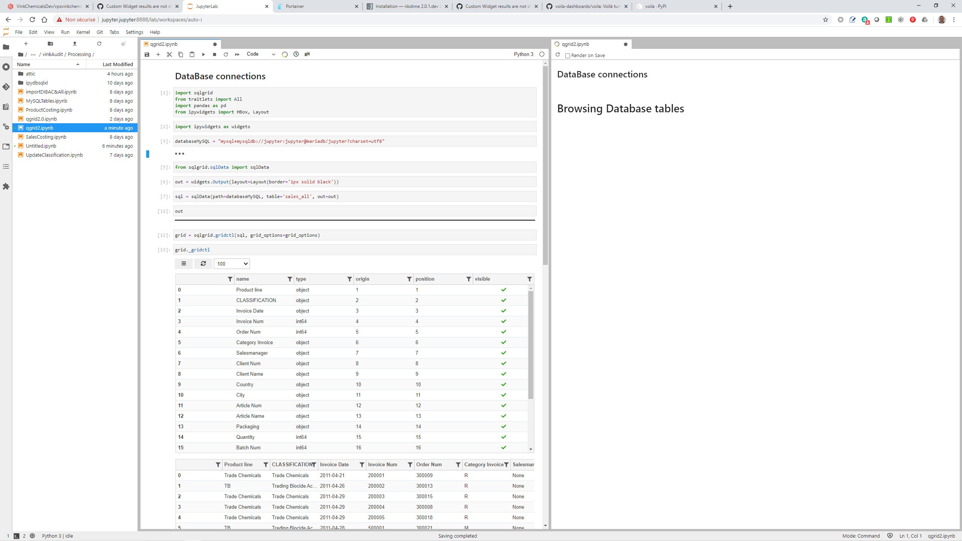Viewport: 962px width, 541px height.
Task: Open the cell type Code dropdown
Action: [261, 54]
